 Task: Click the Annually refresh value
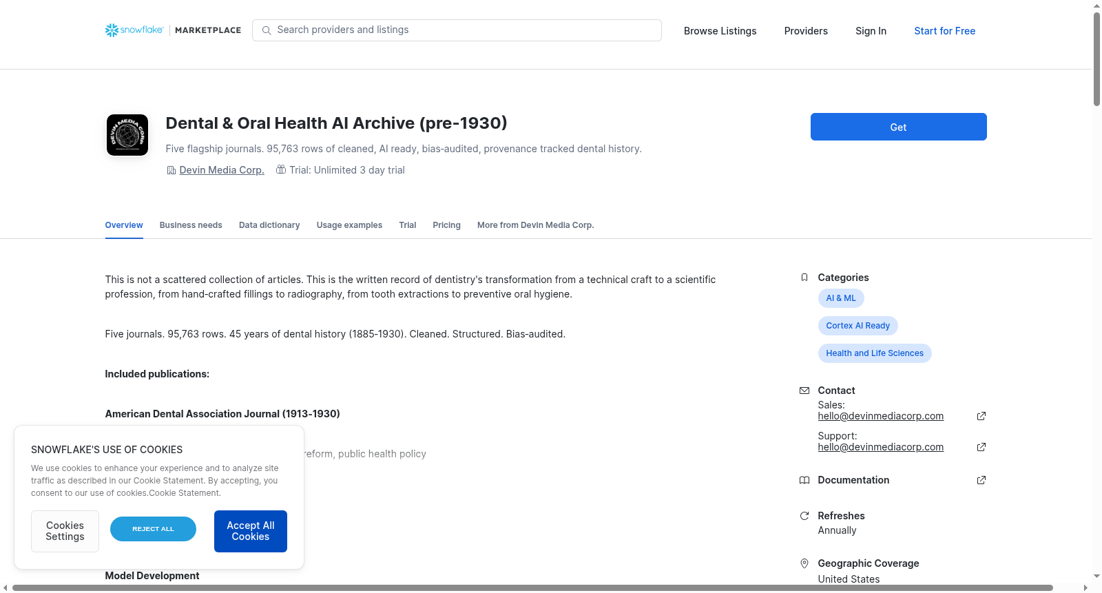pos(837,530)
